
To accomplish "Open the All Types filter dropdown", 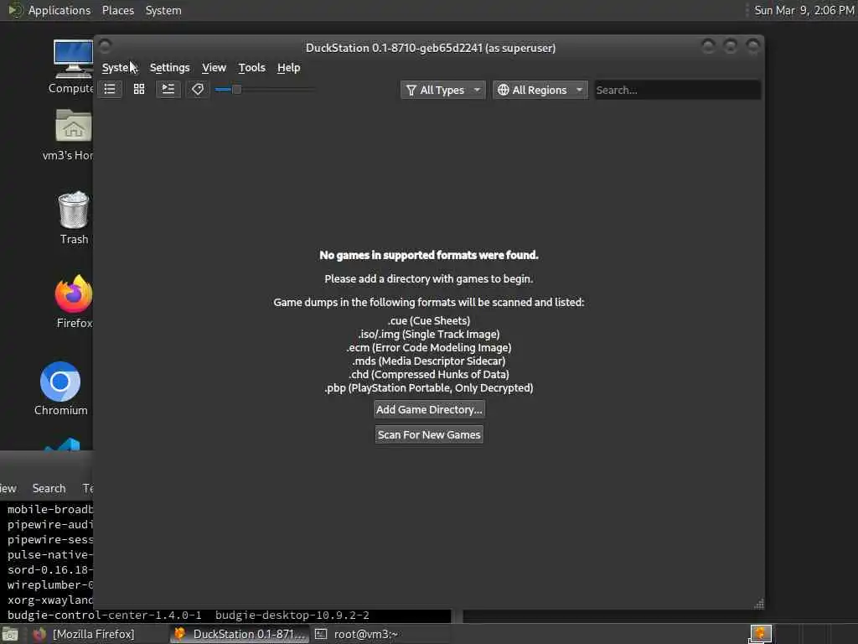I will pos(442,90).
